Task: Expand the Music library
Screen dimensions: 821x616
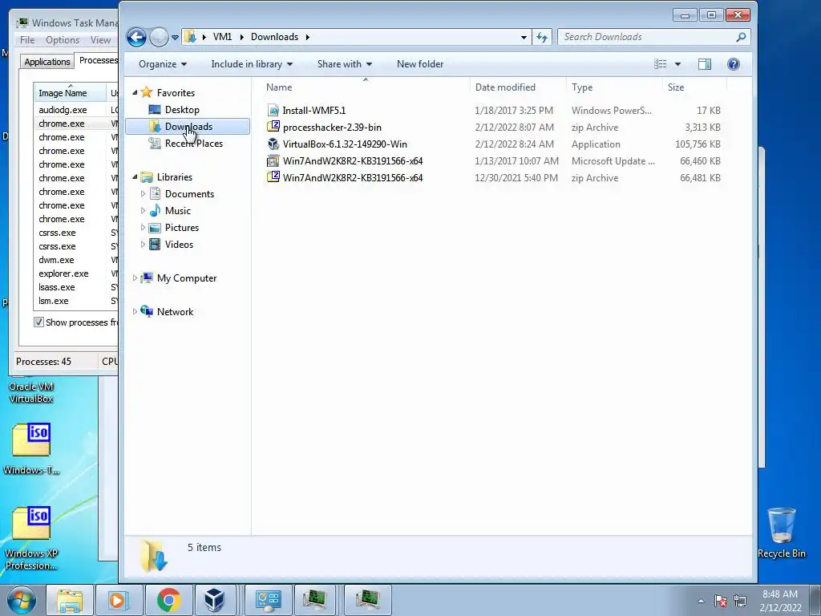Action: tap(143, 210)
